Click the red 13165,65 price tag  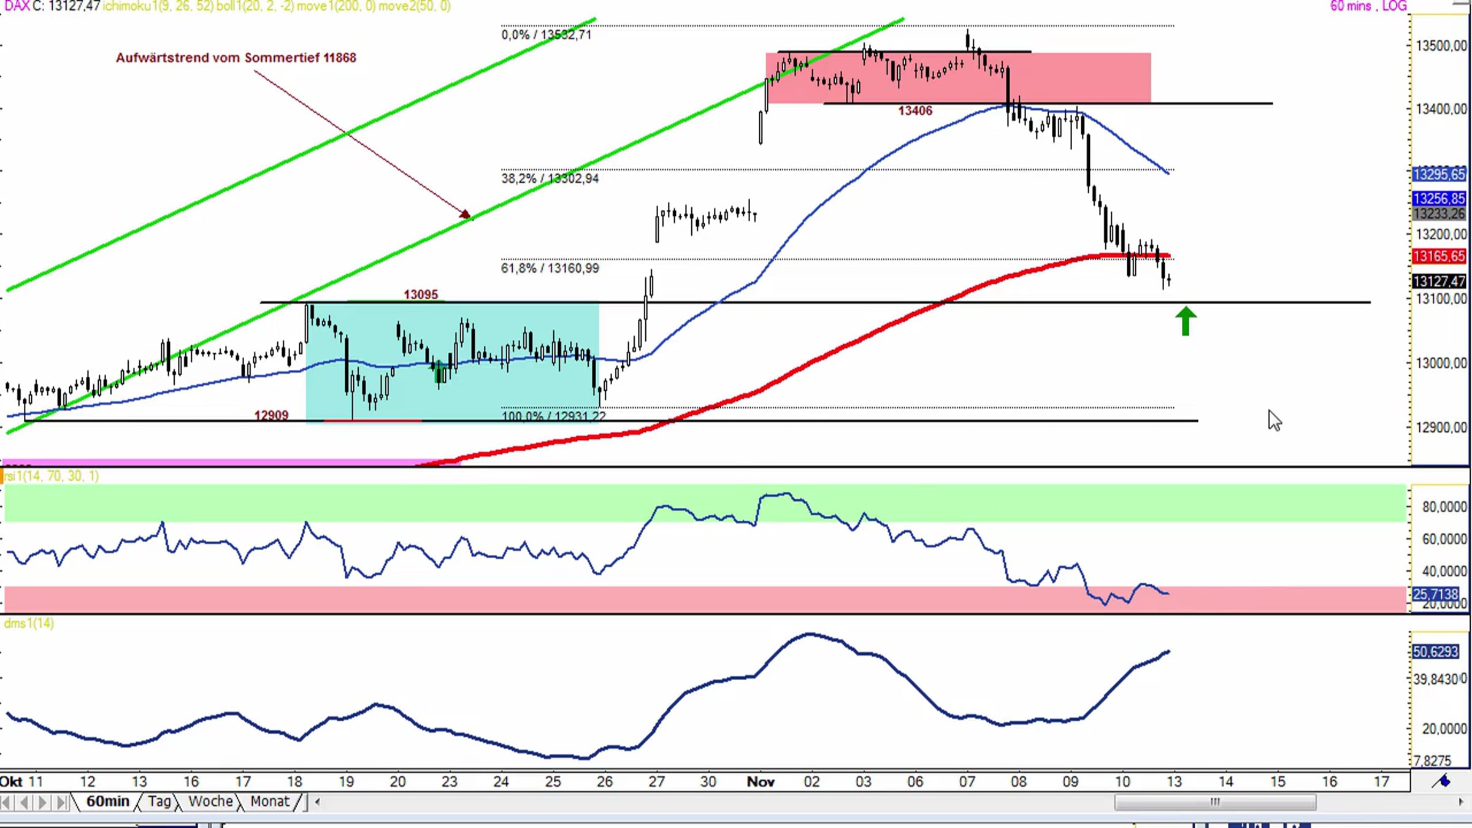1439,256
